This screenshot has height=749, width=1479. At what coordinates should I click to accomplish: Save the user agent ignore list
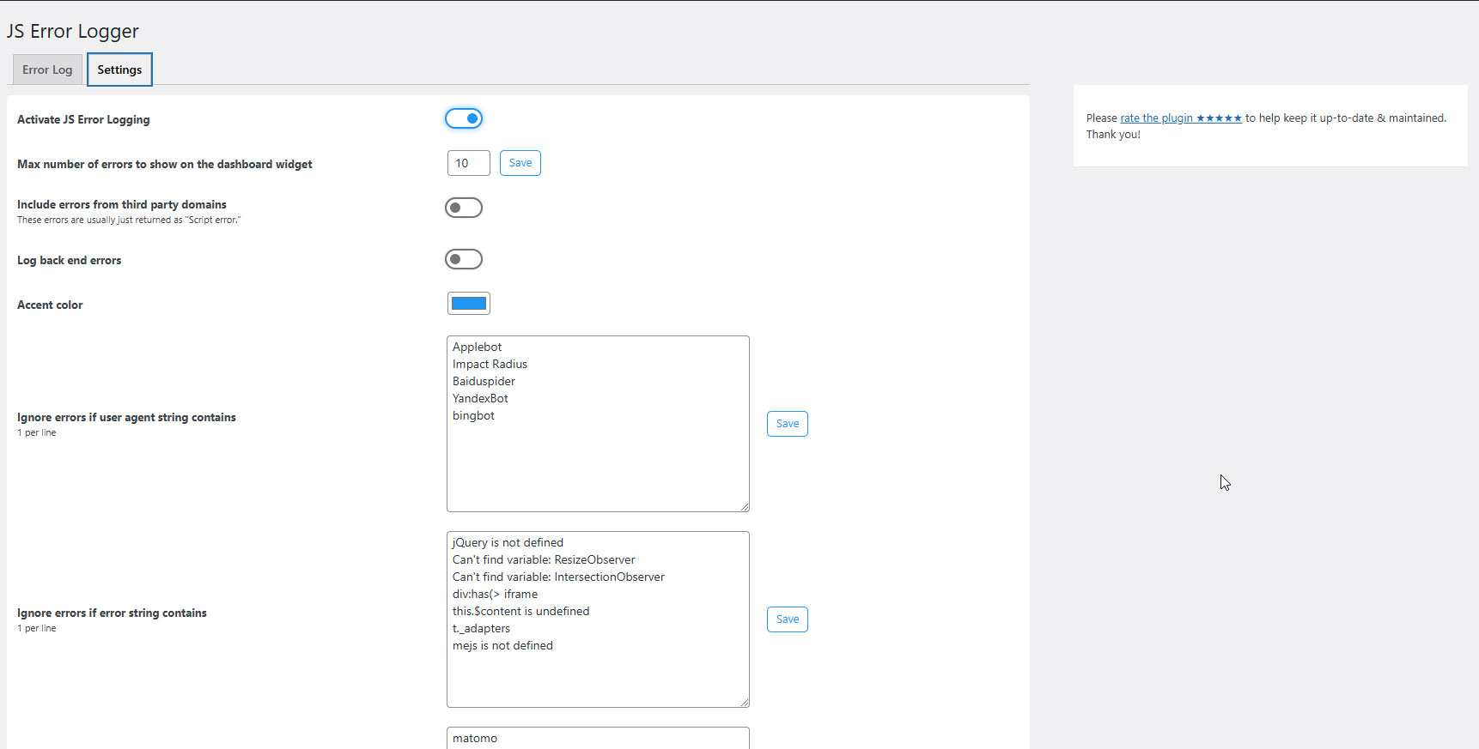coord(788,424)
